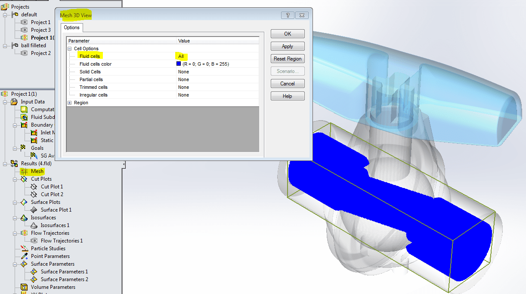The width and height of the screenshot is (526, 294).
Task: Click the Projects root folder icon
Action: 6,6
